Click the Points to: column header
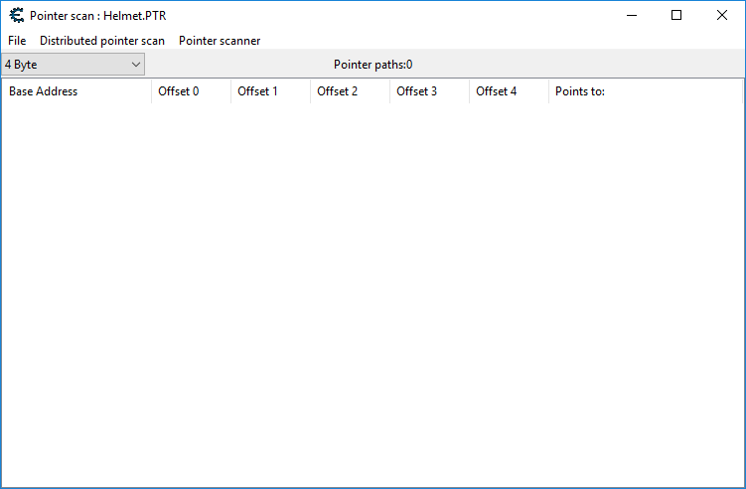746x489 pixels. (x=646, y=91)
